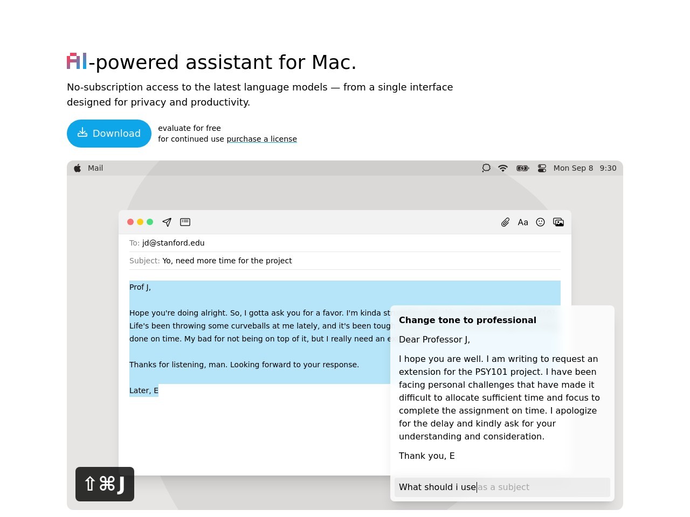Click the AI pixel logo

77,61
